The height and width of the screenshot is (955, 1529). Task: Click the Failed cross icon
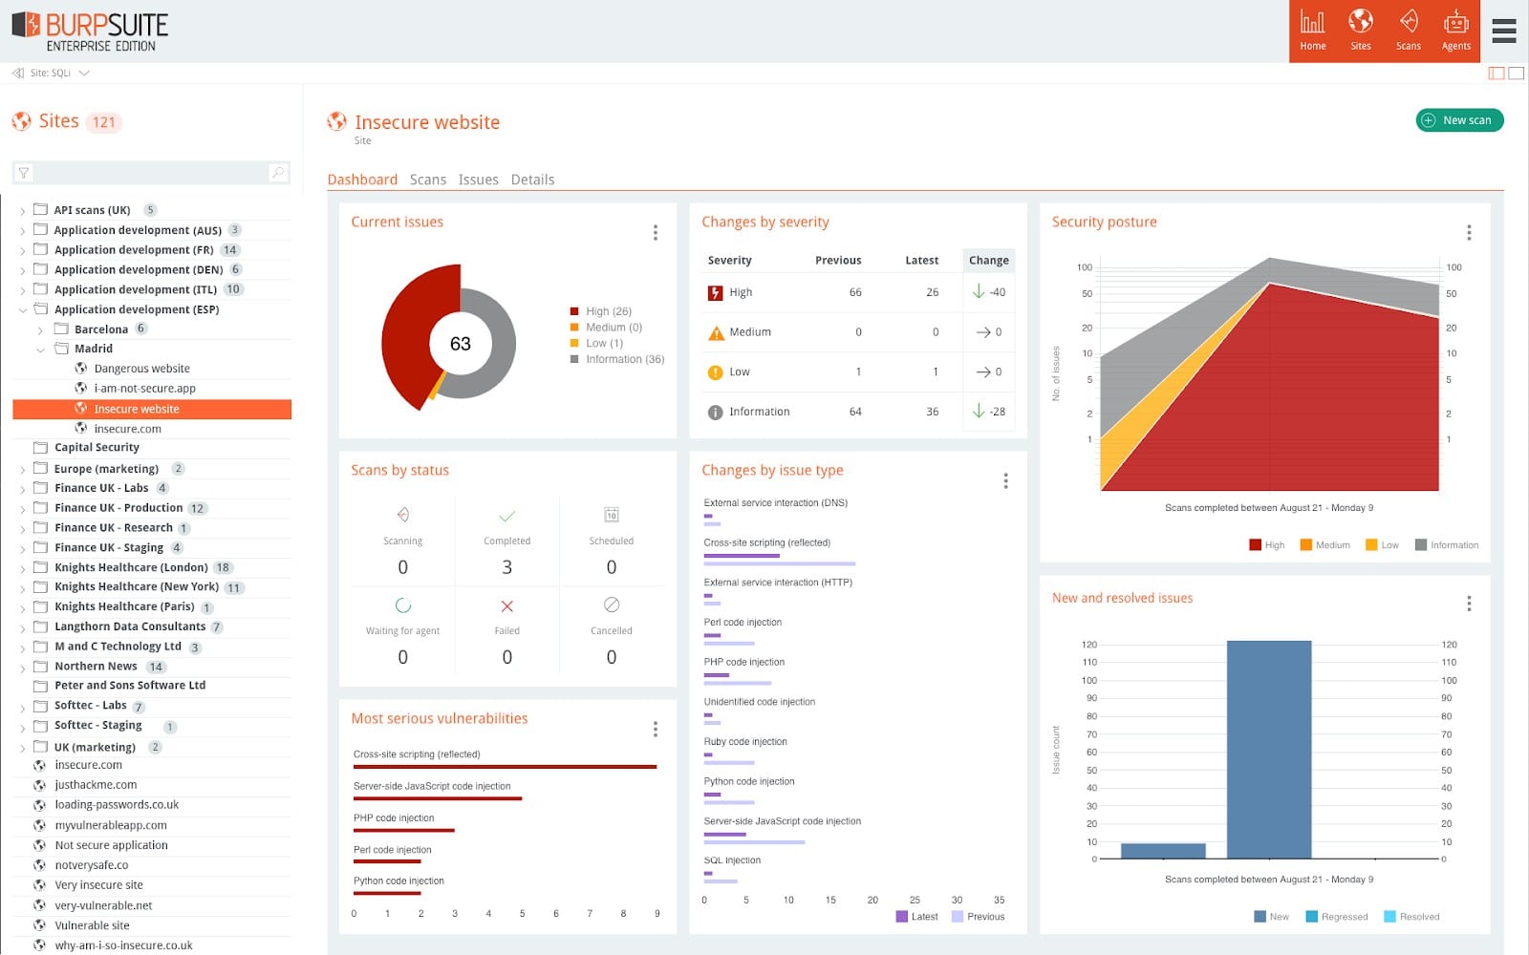[x=506, y=605]
